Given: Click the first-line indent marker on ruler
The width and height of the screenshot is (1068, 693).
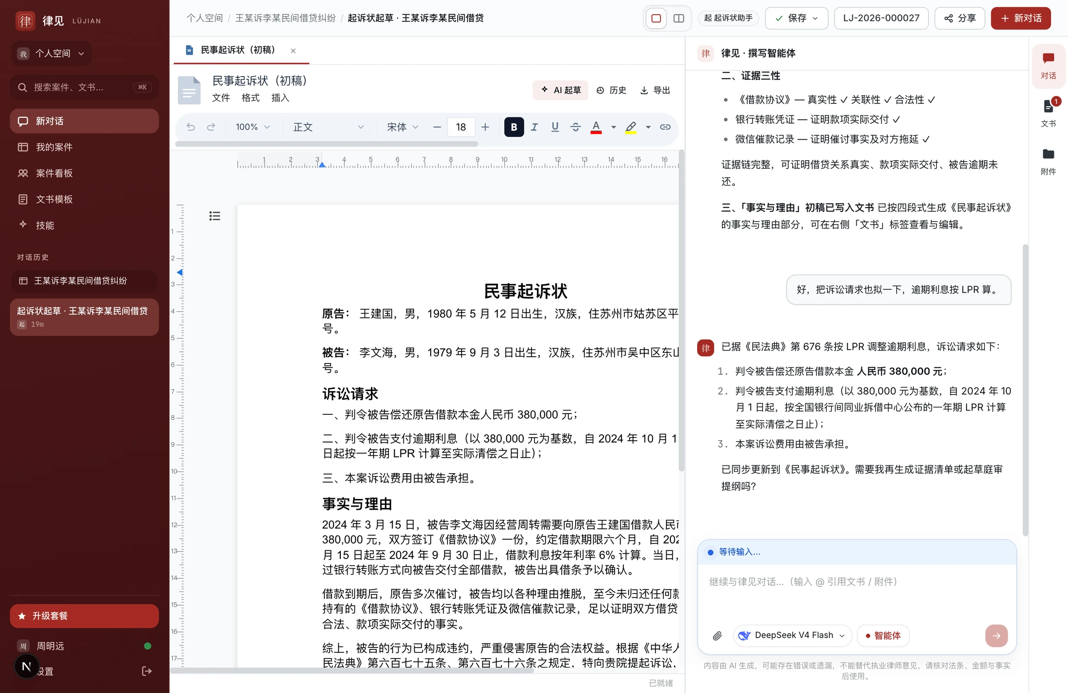Looking at the screenshot, I should click(x=322, y=165).
